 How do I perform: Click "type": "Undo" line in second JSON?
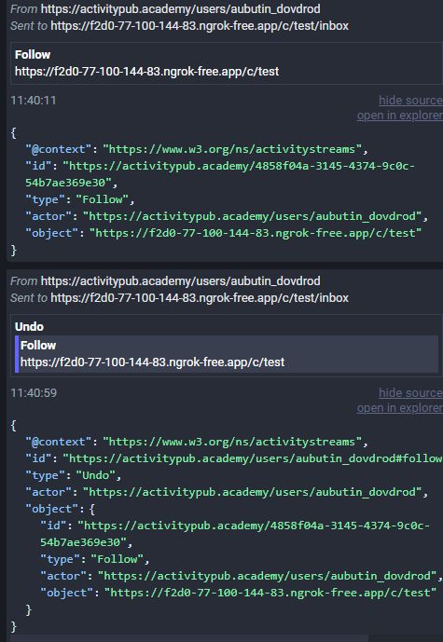coord(74,475)
